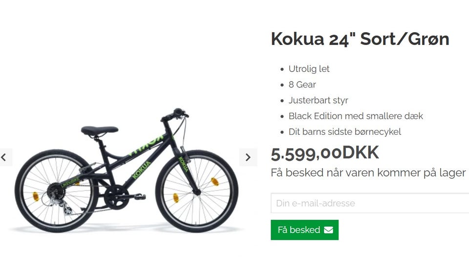Open the Kokua bike product photo
The image size is (469, 279).
tap(126, 171)
